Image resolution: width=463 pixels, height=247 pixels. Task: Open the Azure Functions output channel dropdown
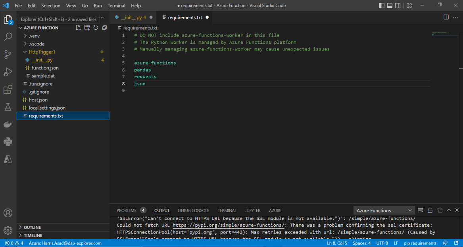click(384, 210)
